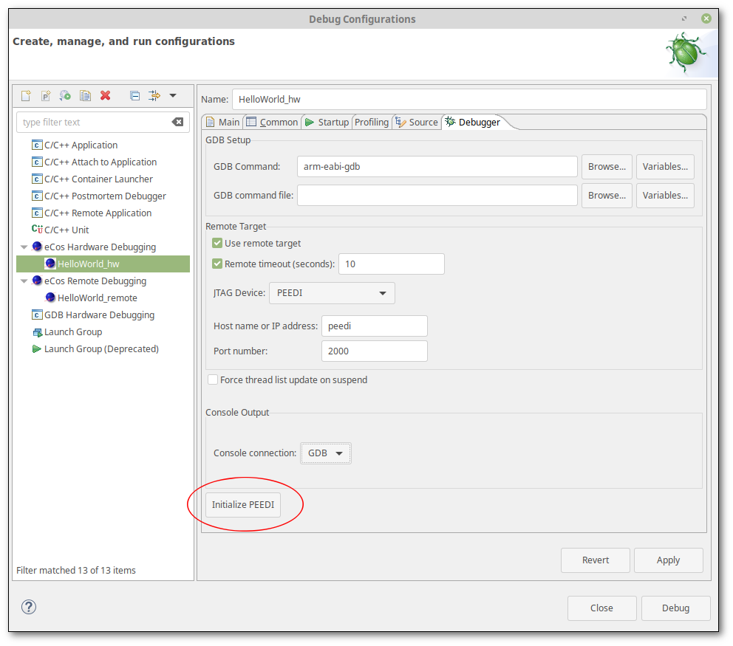
Task: Select the HelloWorld_remote tree item
Action: tap(98, 298)
